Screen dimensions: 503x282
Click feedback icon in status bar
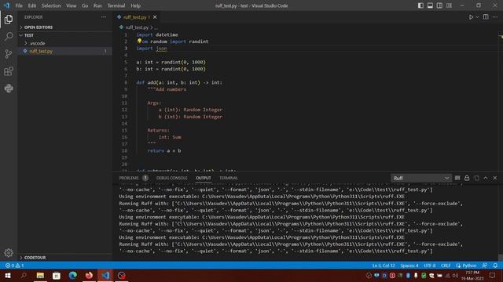[485, 266]
